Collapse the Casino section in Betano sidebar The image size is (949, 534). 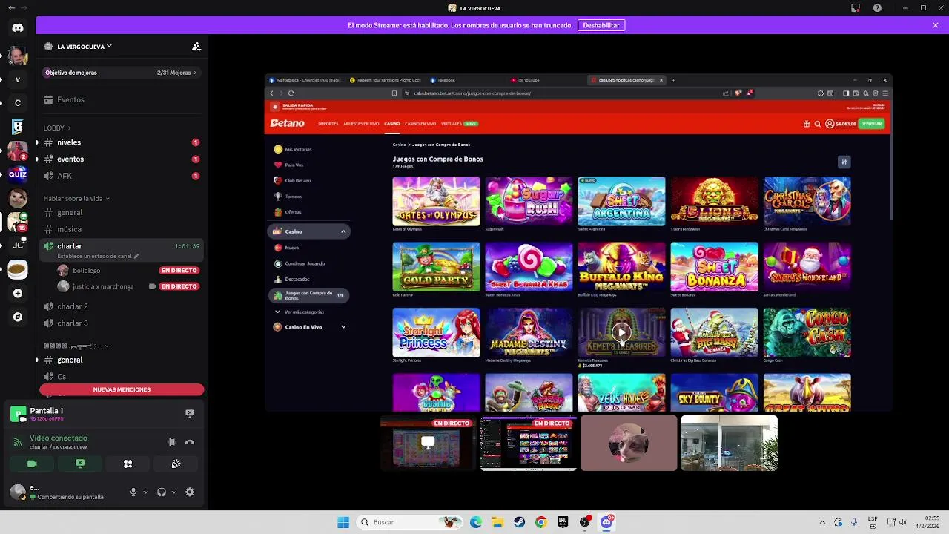click(343, 231)
